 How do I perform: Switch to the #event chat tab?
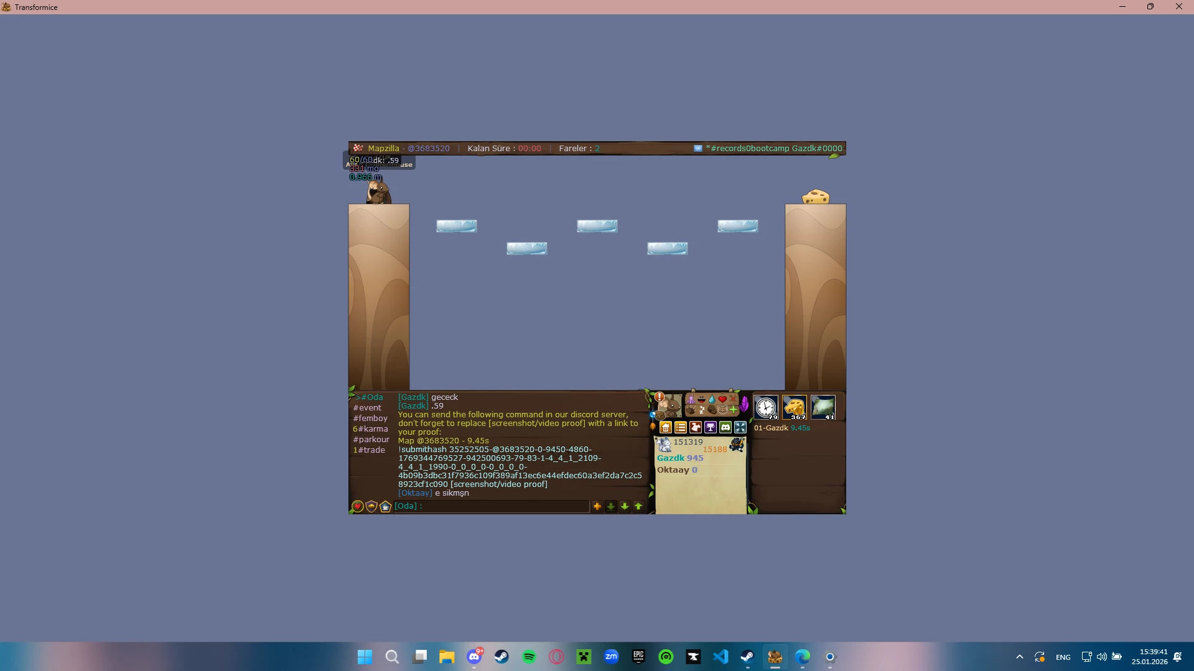click(367, 408)
